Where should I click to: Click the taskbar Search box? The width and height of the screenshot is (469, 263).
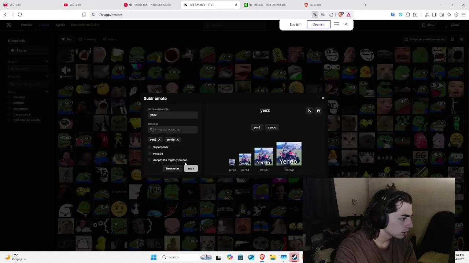(187, 257)
